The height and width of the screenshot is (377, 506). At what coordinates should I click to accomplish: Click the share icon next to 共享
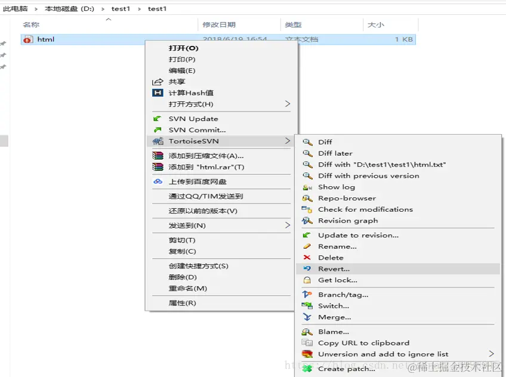[158, 82]
